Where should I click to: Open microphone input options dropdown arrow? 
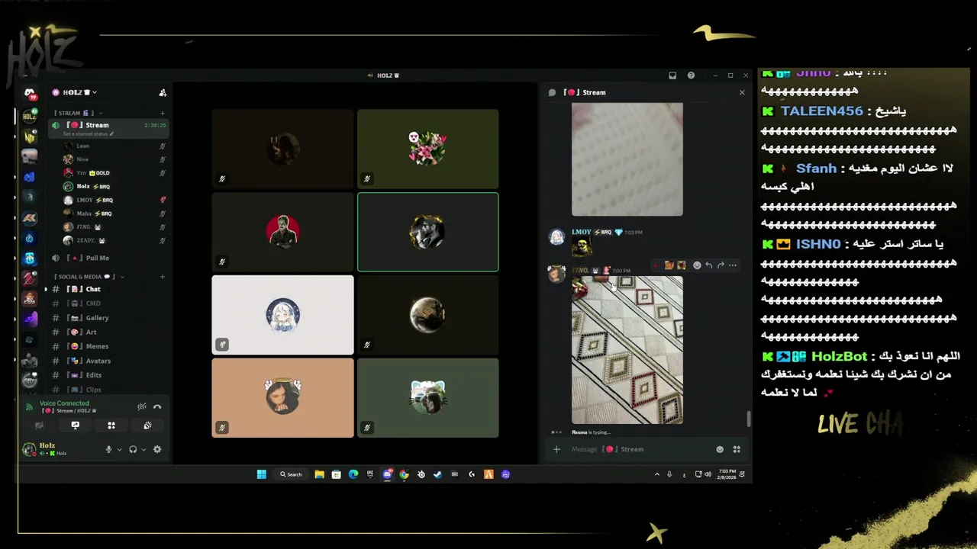coord(119,450)
